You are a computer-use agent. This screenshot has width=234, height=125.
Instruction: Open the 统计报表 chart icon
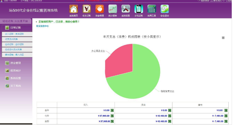(113, 9)
